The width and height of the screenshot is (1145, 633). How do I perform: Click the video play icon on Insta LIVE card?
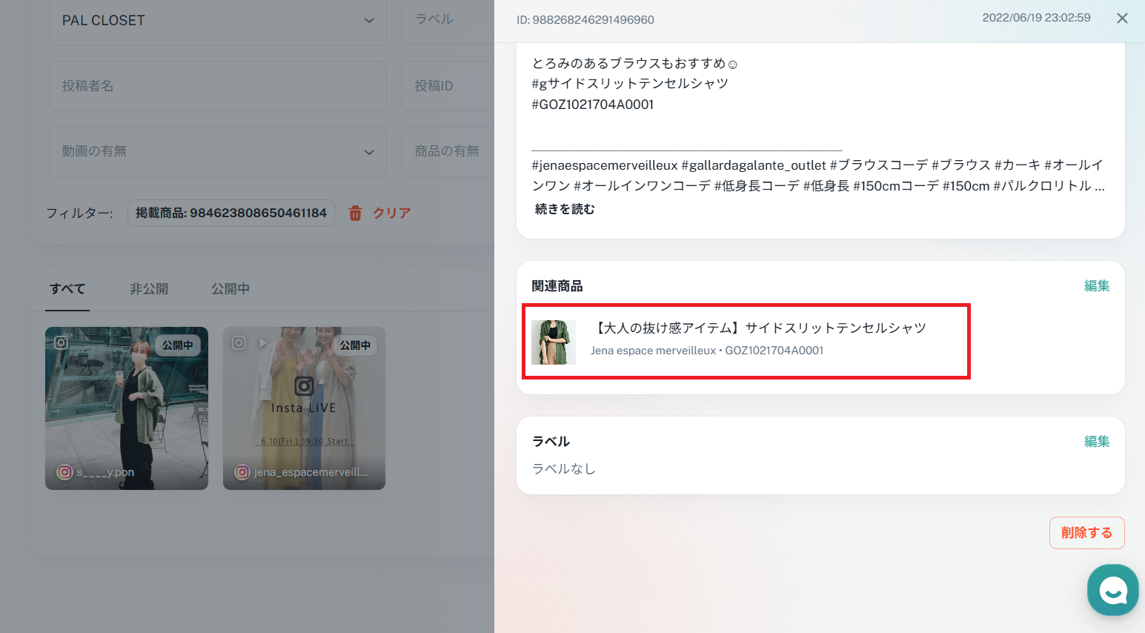(262, 343)
